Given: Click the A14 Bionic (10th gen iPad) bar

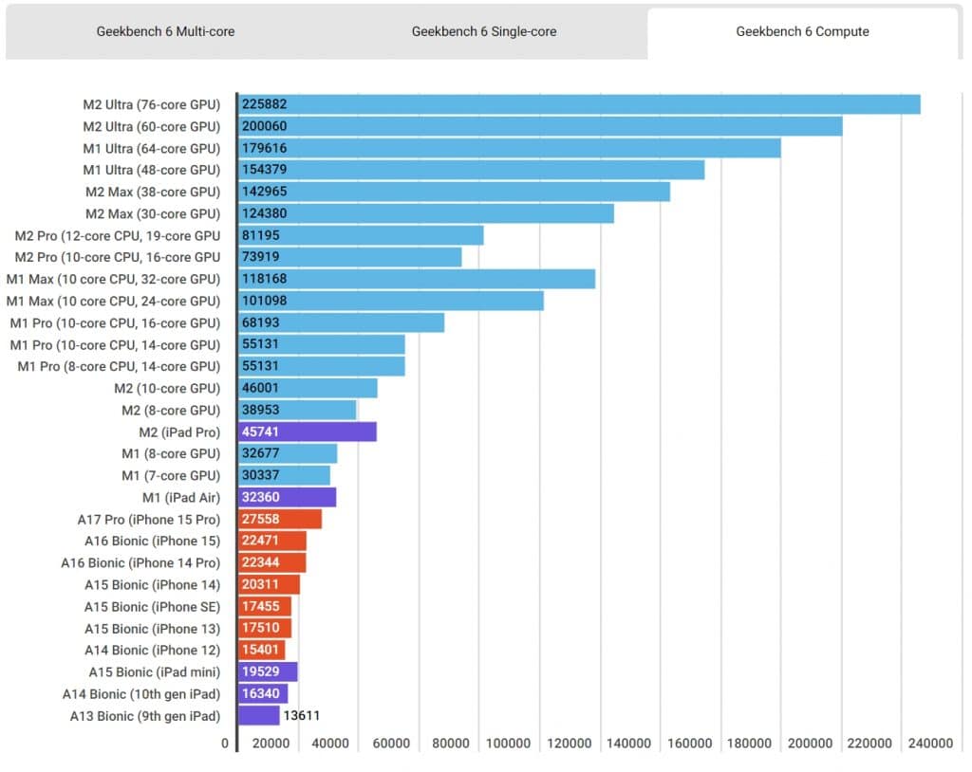Looking at the screenshot, I should [x=263, y=694].
